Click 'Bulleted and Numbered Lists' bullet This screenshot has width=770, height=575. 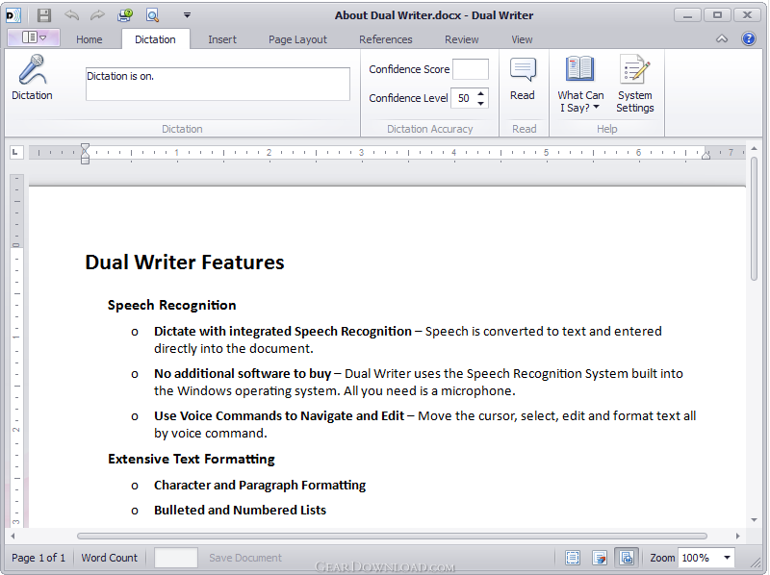pyautogui.click(x=240, y=511)
